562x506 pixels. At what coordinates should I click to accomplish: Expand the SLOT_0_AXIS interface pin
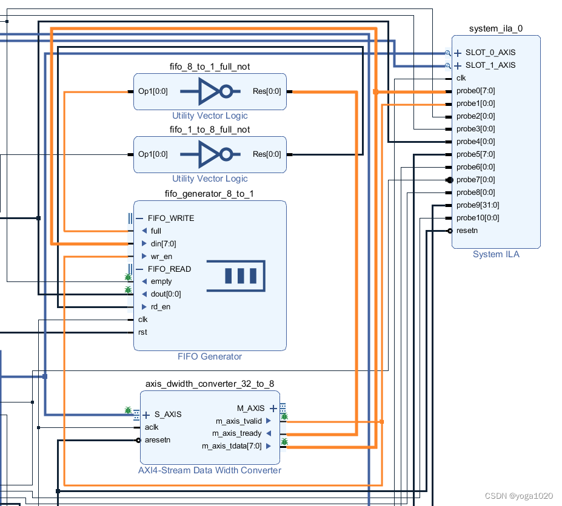click(x=457, y=53)
